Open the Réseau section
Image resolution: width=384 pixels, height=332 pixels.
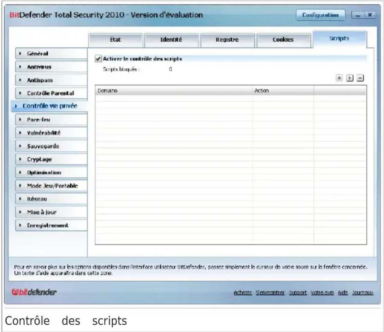pyautogui.click(x=52, y=199)
